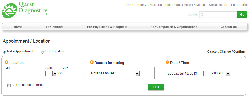Screen dimensions: 251x97
Task: Enable See locations on map checkbox
Action: point(9,85)
